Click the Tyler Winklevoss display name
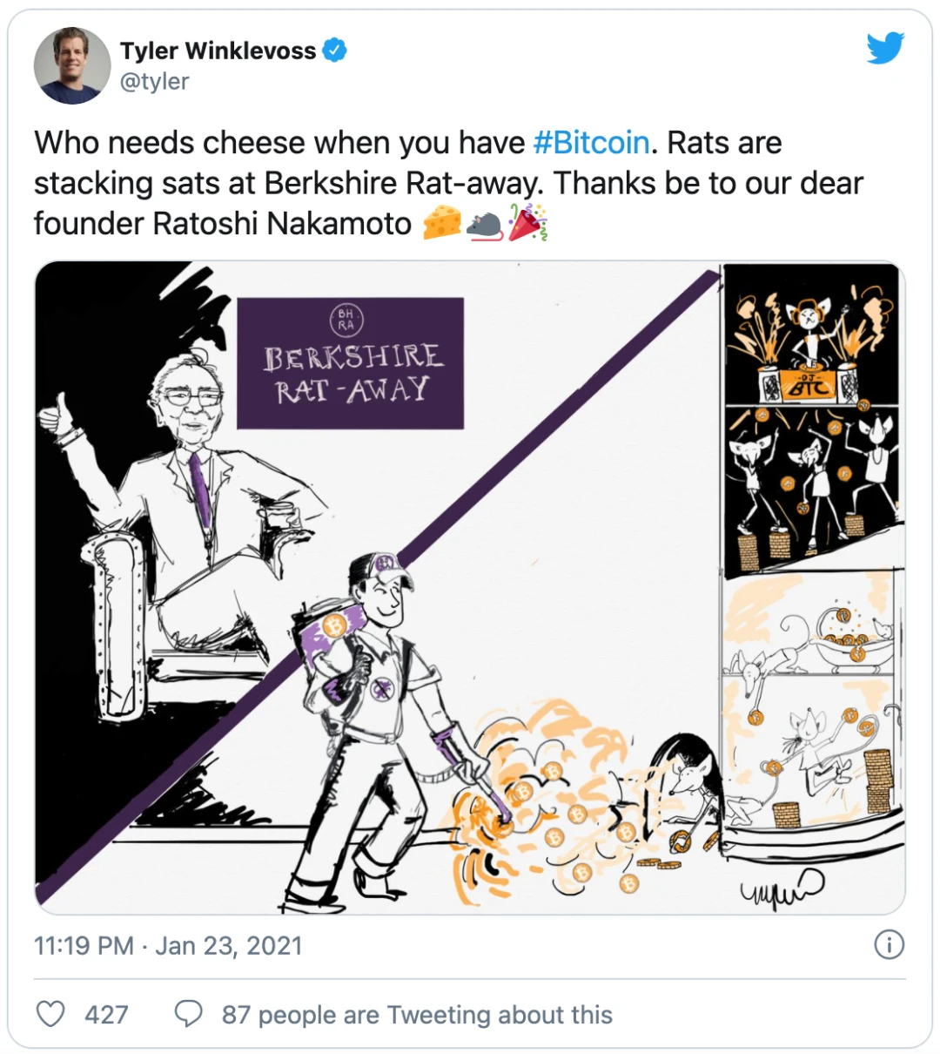 (x=218, y=51)
